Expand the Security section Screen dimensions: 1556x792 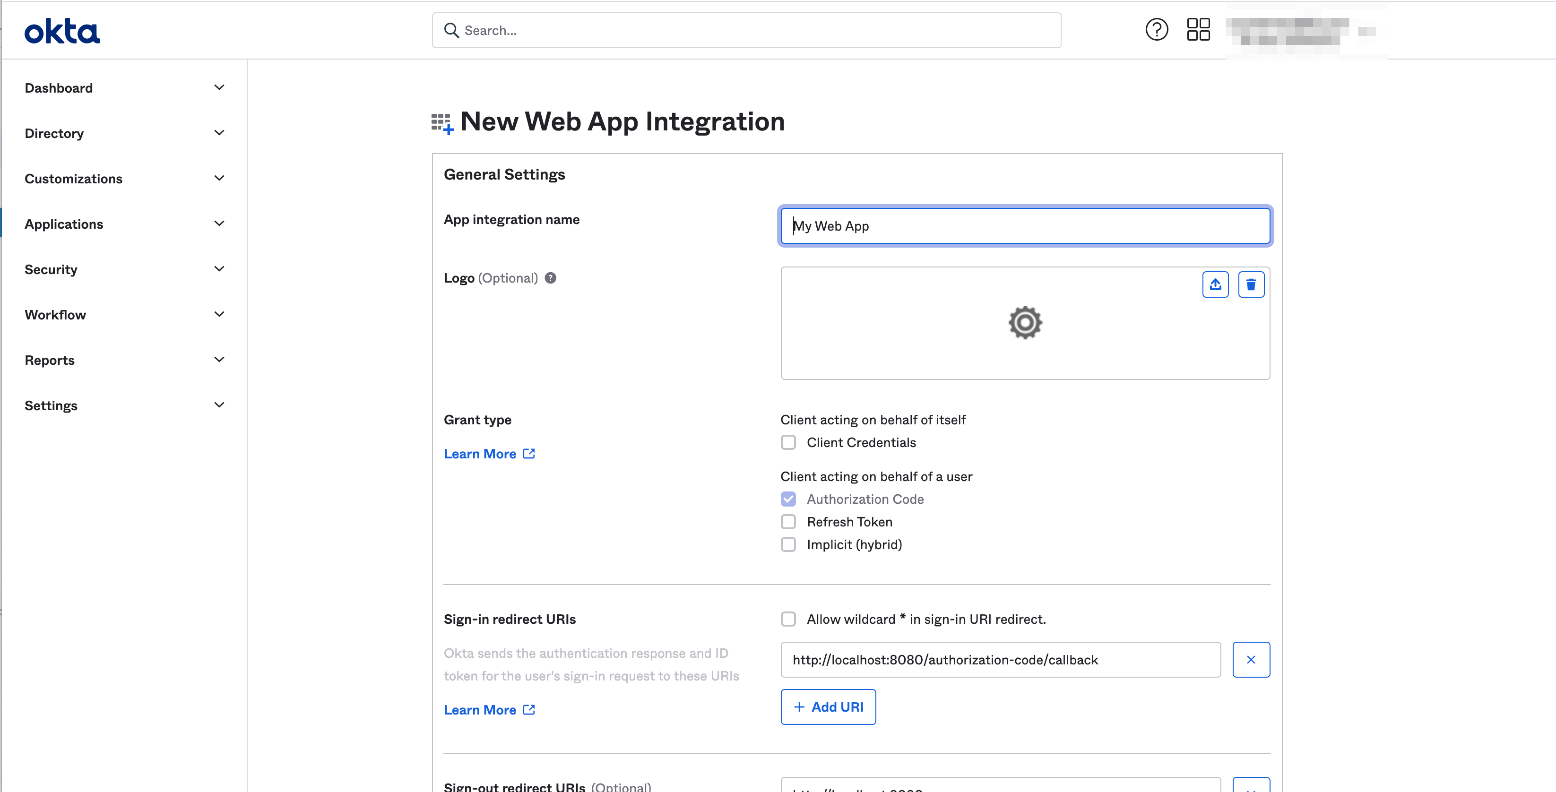(51, 269)
